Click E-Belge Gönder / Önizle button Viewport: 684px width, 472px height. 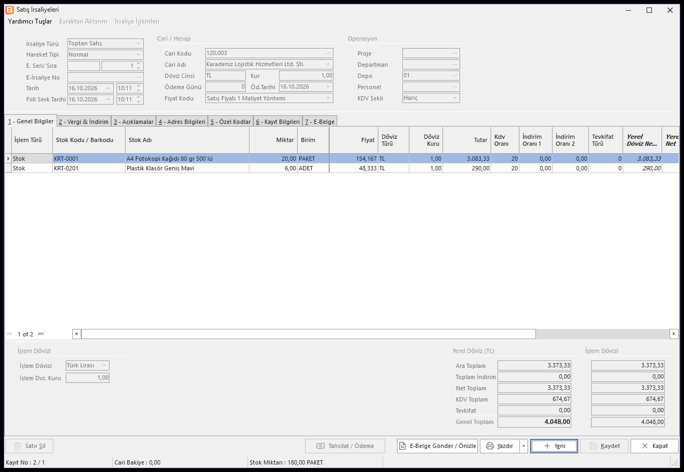pyautogui.click(x=437, y=446)
